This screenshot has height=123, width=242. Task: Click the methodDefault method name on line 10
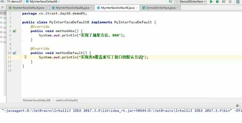click(x=69, y=53)
